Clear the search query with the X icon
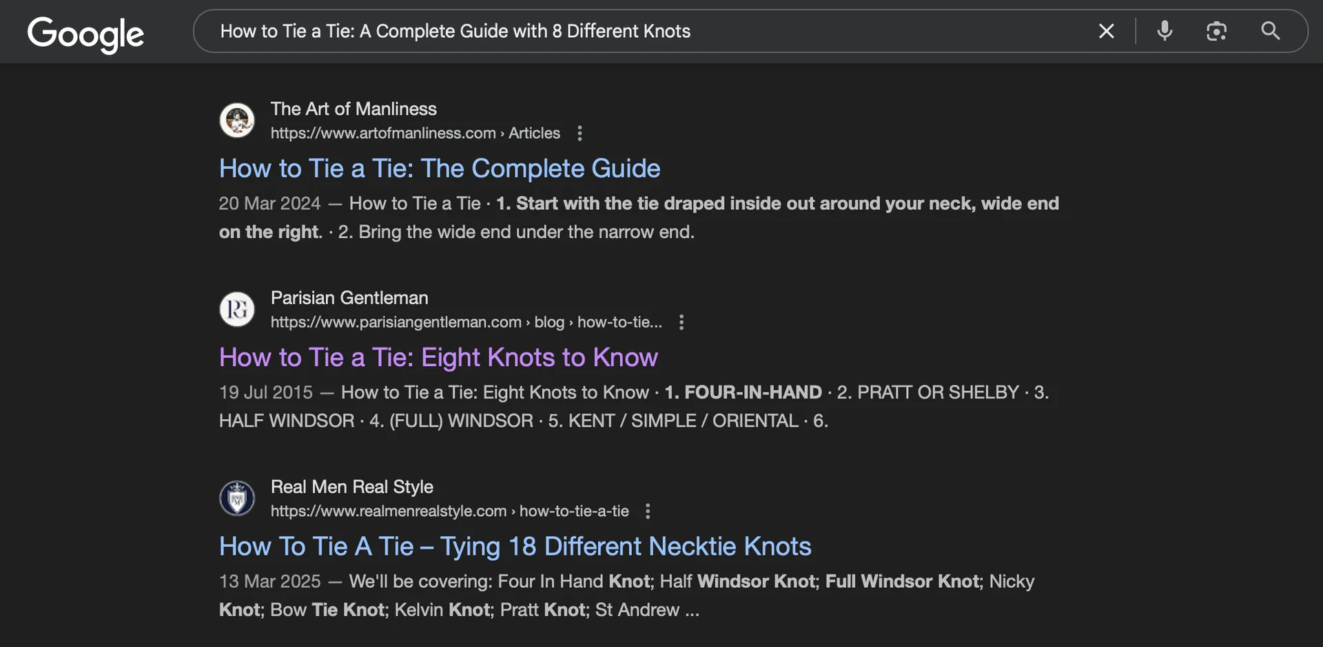1323x647 pixels. pyautogui.click(x=1107, y=31)
